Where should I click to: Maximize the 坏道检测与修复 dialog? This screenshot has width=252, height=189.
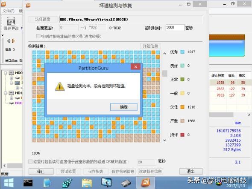[189, 4]
